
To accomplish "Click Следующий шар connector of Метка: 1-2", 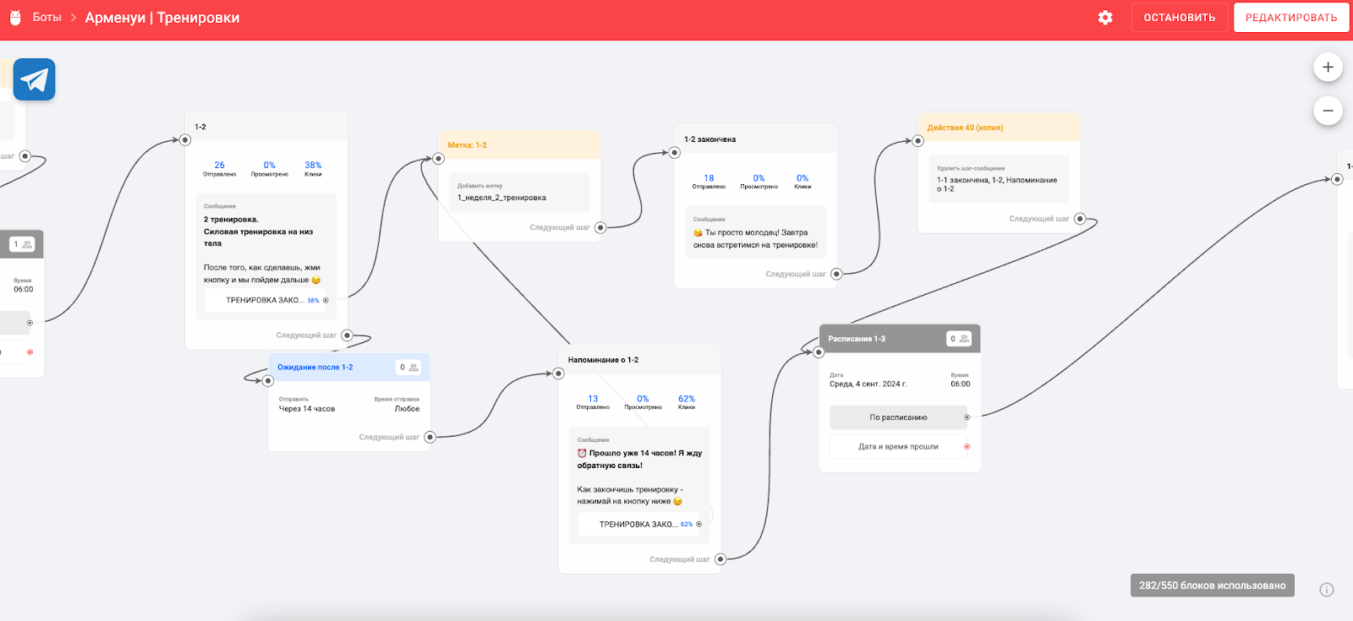I will [x=600, y=227].
